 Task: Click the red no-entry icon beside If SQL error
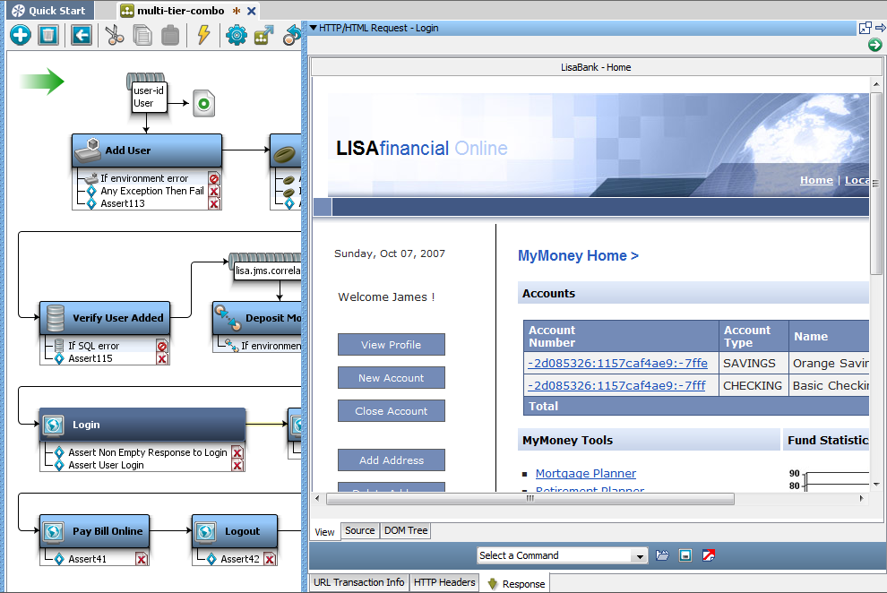tap(162, 346)
